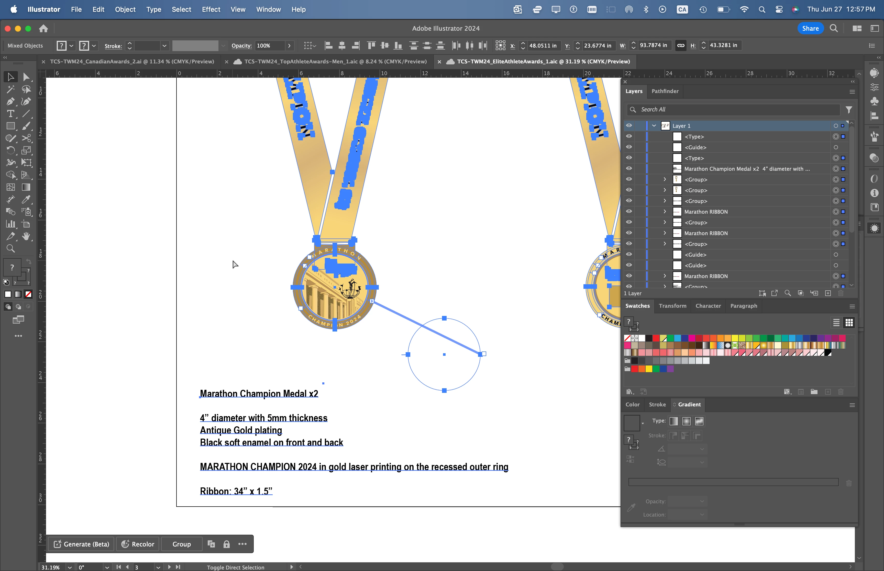Hide the first Marathon RIBBON layer
Screen dimensions: 884x571
[x=629, y=211]
